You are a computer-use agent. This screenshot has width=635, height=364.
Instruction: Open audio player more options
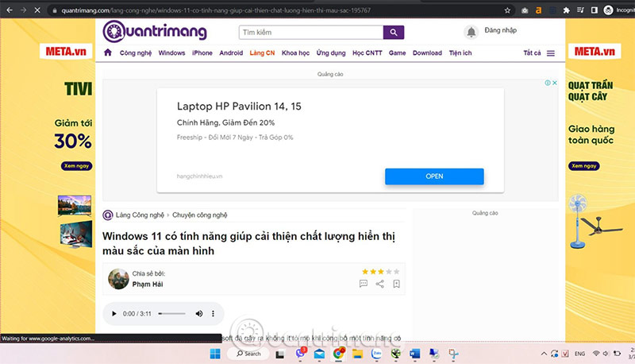tap(213, 314)
